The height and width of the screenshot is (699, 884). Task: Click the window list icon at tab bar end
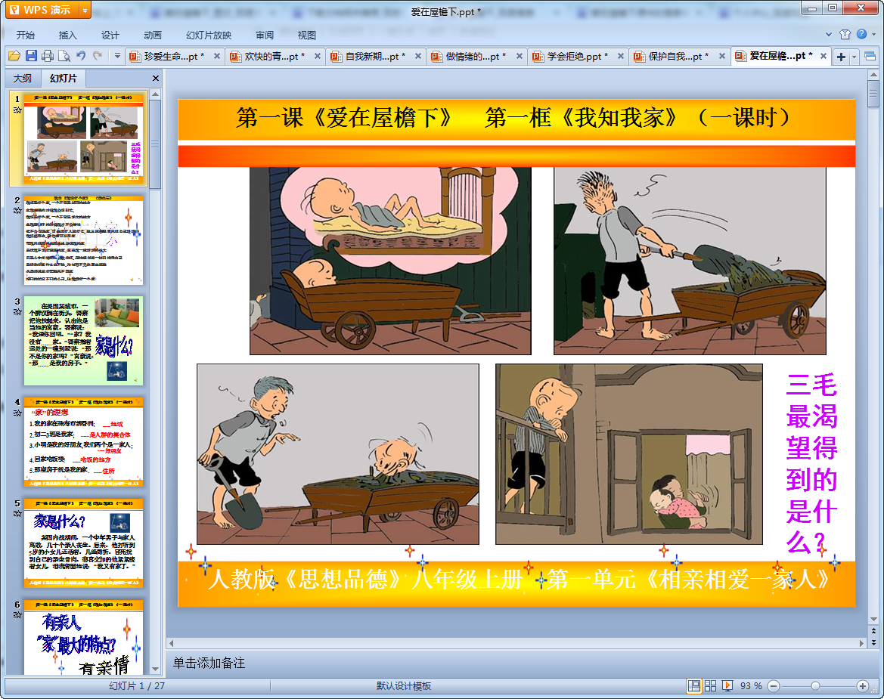coord(870,57)
